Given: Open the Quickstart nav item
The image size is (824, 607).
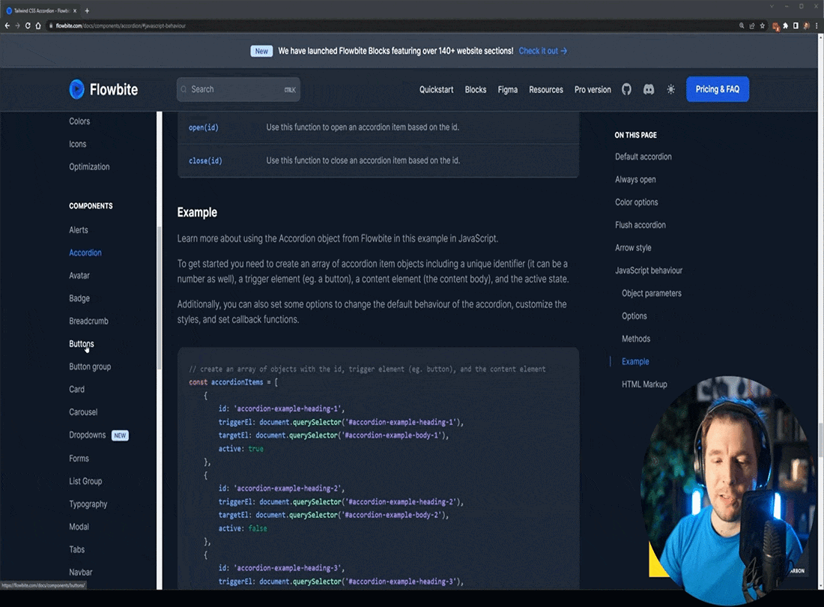Looking at the screenshot, I should tap(436, 89).
